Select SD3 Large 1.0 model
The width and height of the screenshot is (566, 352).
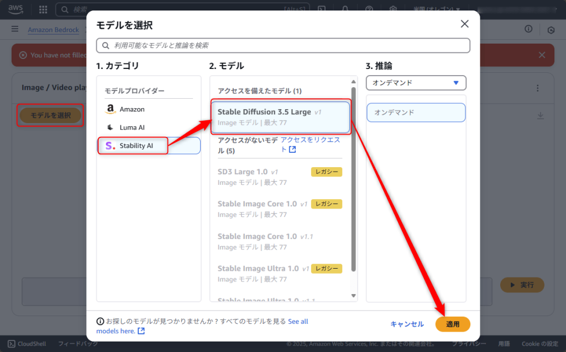280,177
